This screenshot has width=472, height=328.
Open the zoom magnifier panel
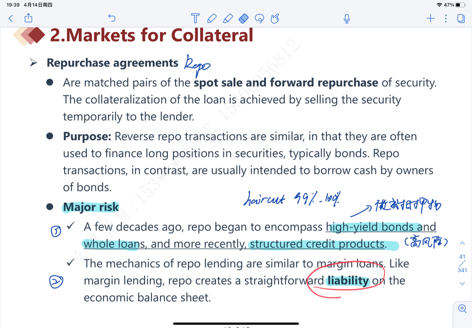462,309
